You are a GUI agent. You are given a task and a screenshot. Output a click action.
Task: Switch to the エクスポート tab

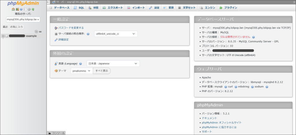tap(113, 8)
